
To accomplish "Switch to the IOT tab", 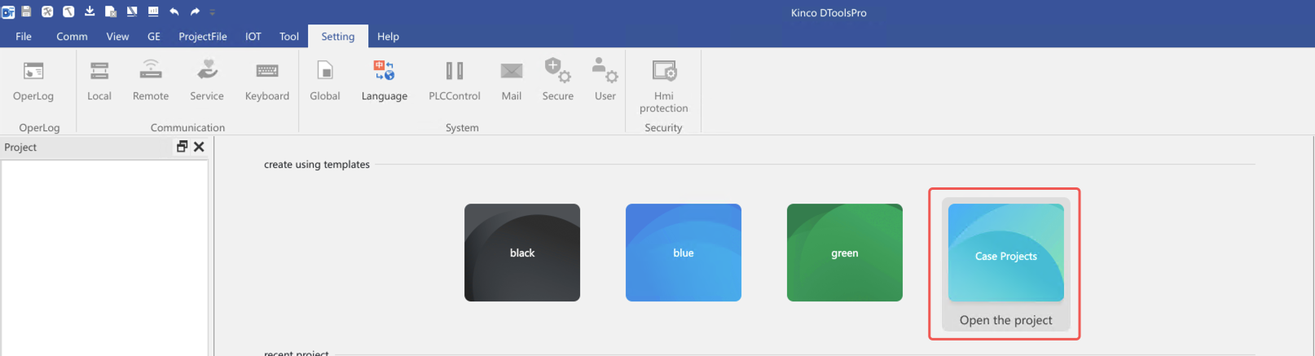I will (253, 37).
